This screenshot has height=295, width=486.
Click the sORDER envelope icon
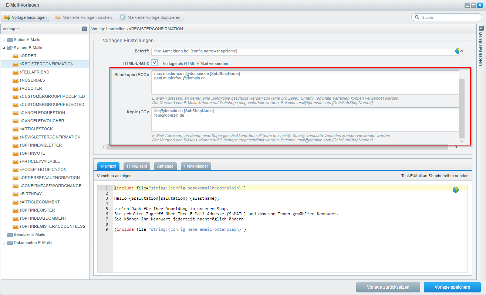point(15,56)
